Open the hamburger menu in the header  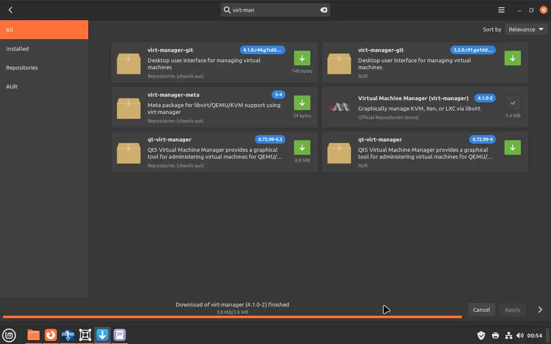point(501,10)
